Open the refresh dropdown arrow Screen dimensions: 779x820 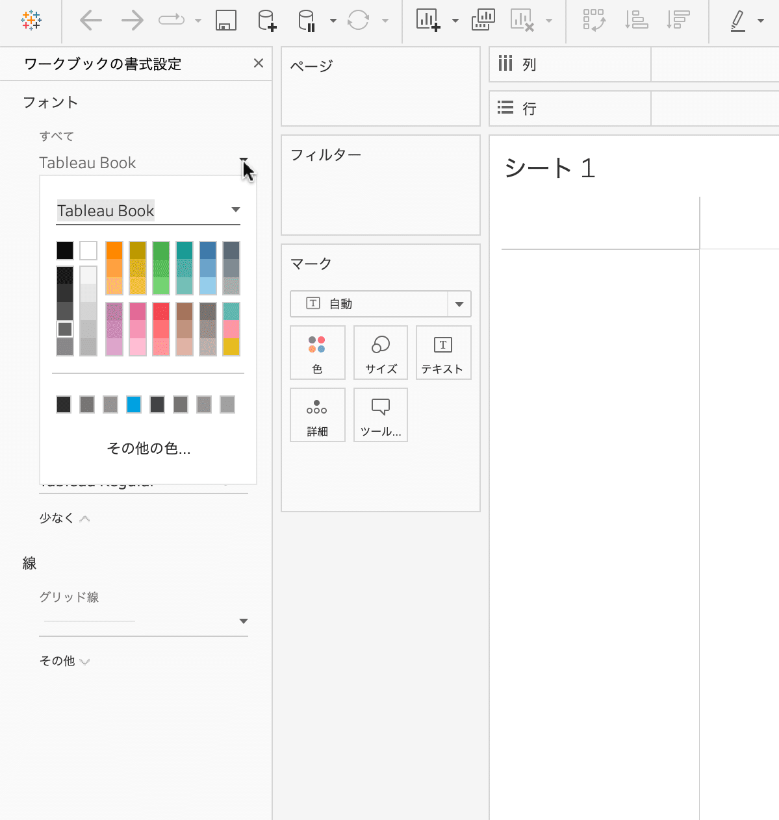[385, 21]
